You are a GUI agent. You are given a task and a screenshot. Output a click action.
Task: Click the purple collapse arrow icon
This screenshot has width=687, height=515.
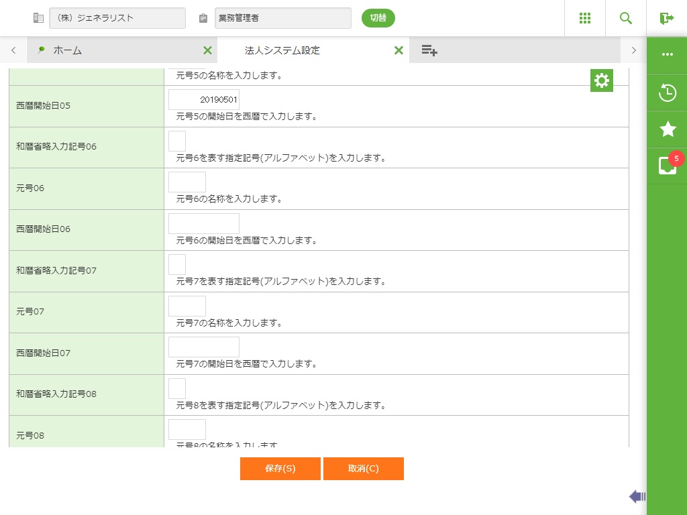tap(637, 496)
